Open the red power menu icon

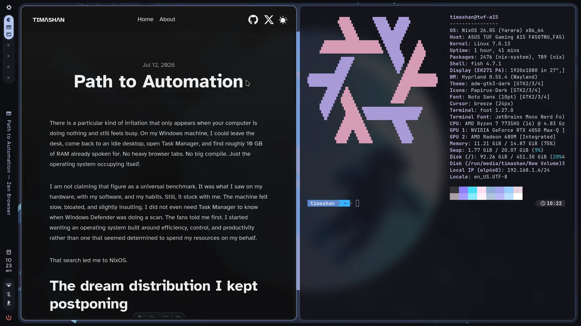[9, 318]
